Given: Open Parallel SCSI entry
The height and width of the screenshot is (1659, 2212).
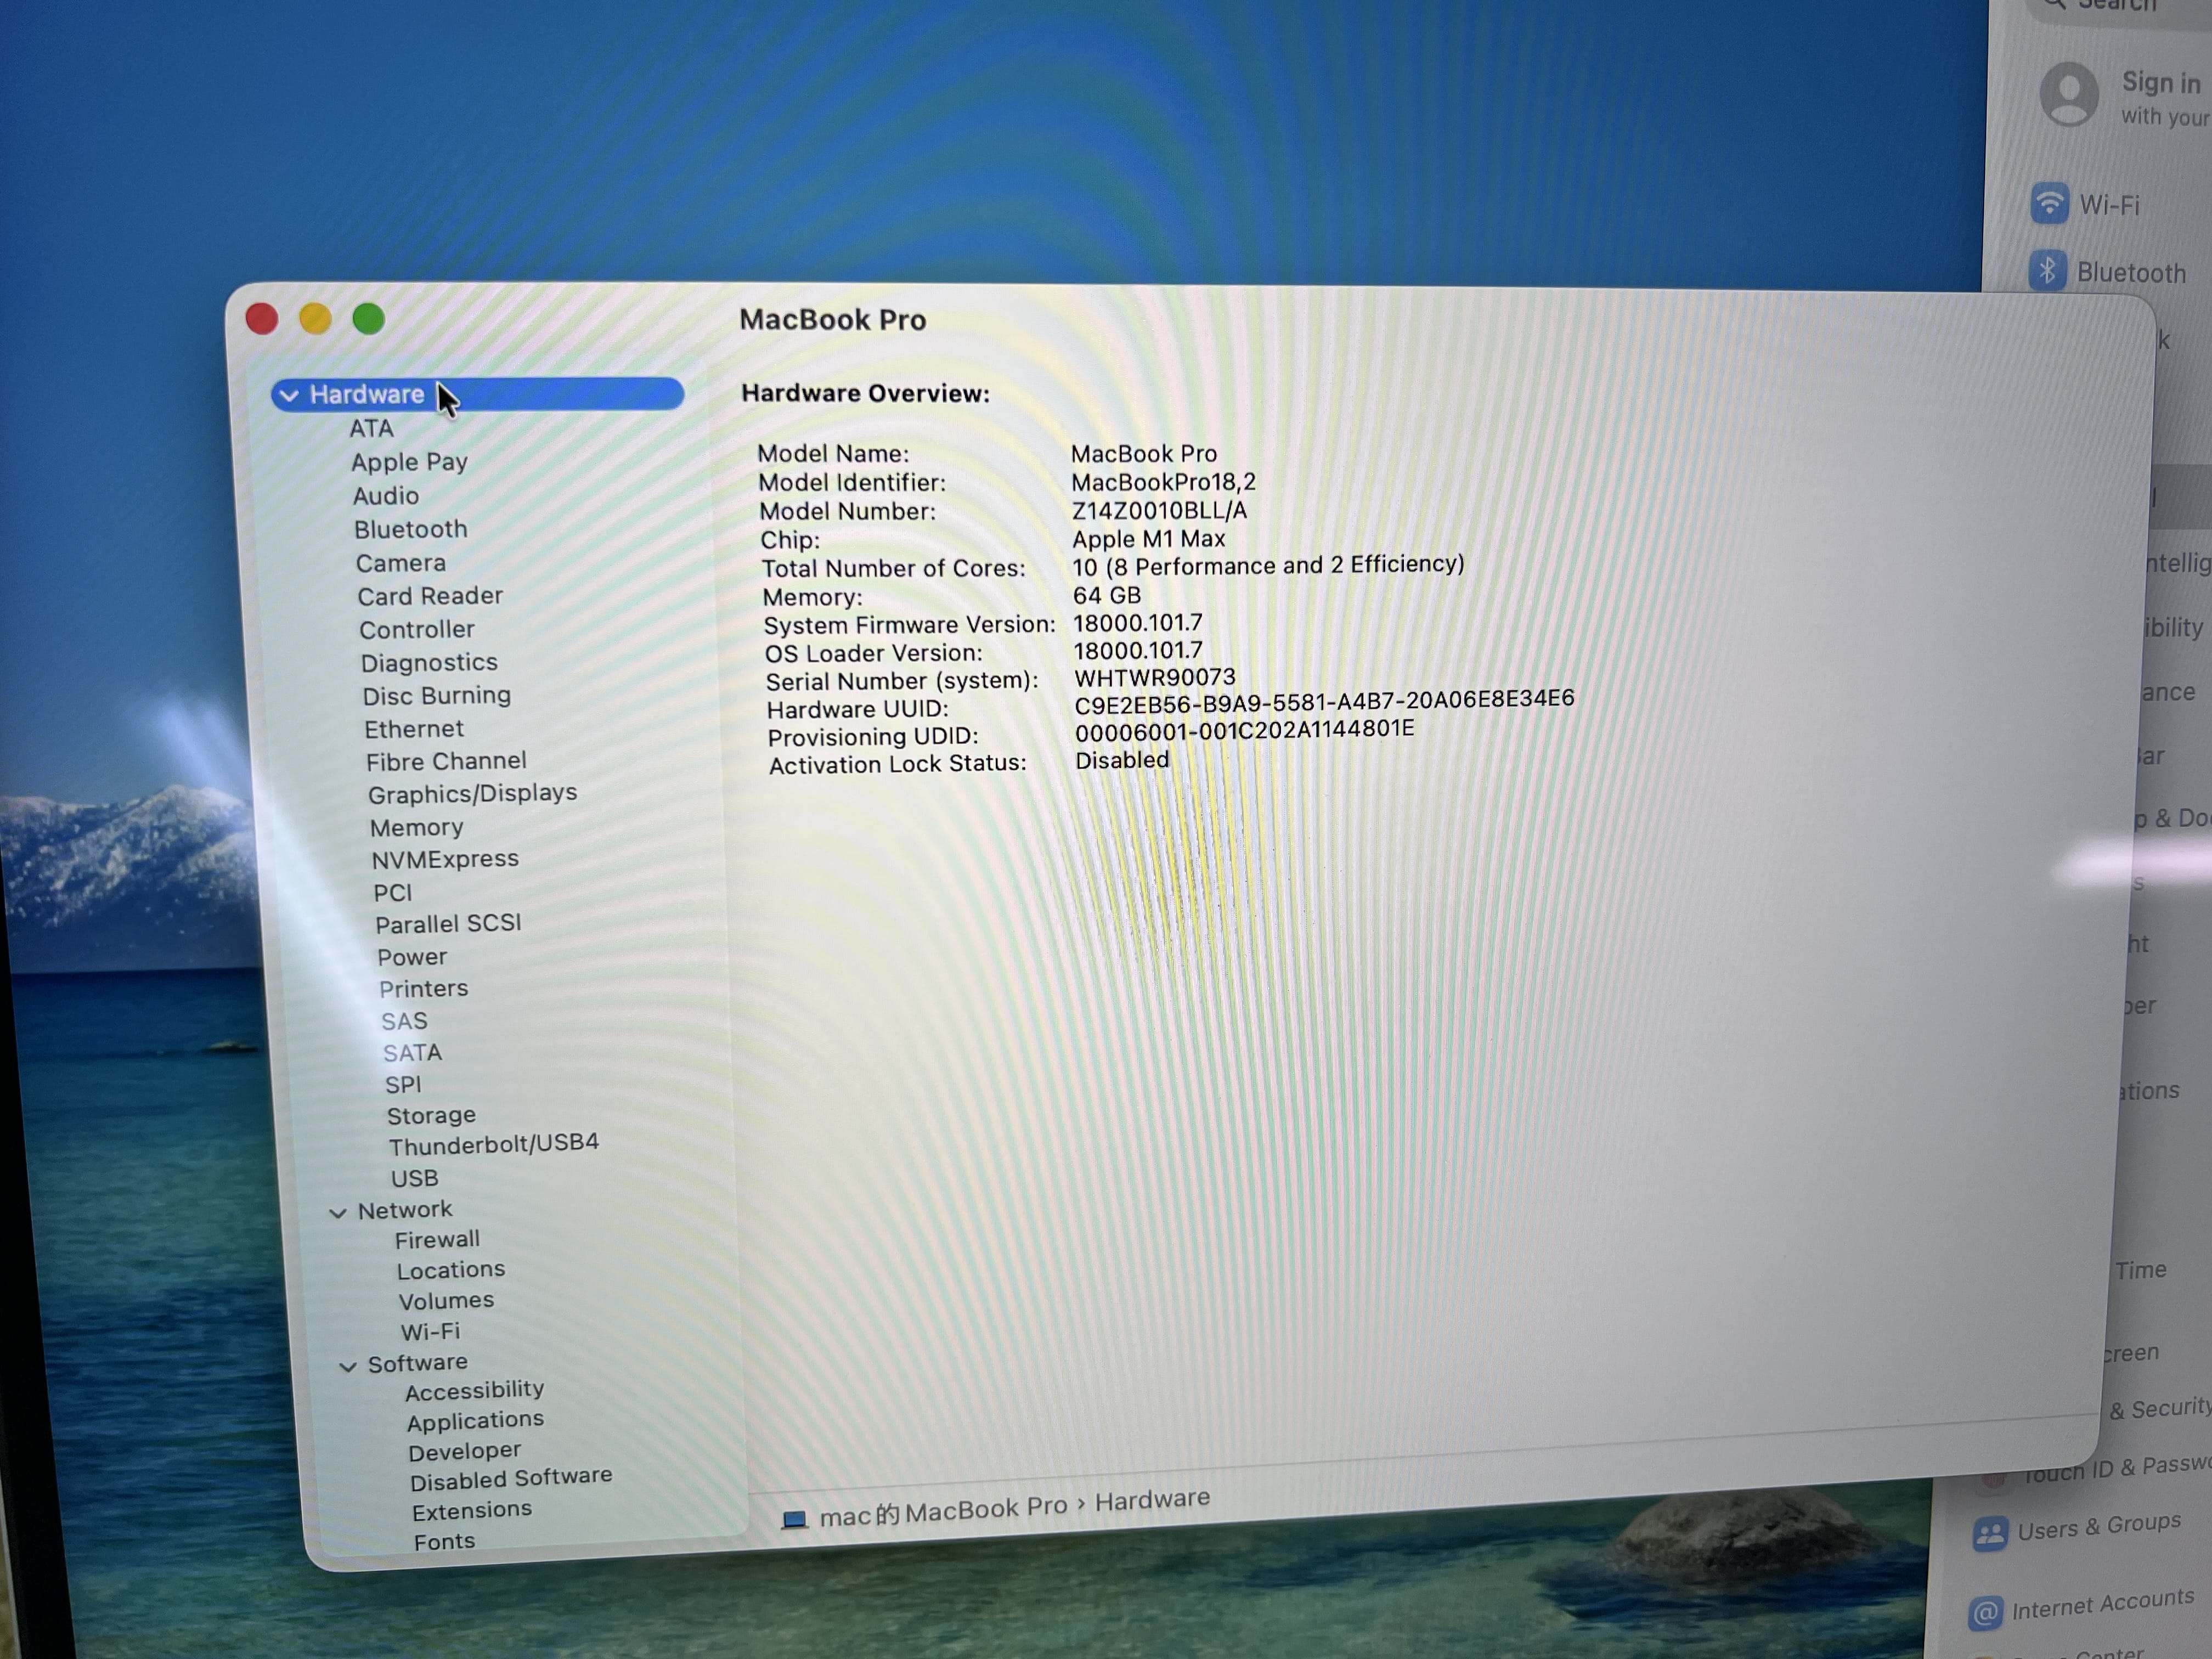Looking at the screenshot, I should pyautogui.click(x=448, y=924).
